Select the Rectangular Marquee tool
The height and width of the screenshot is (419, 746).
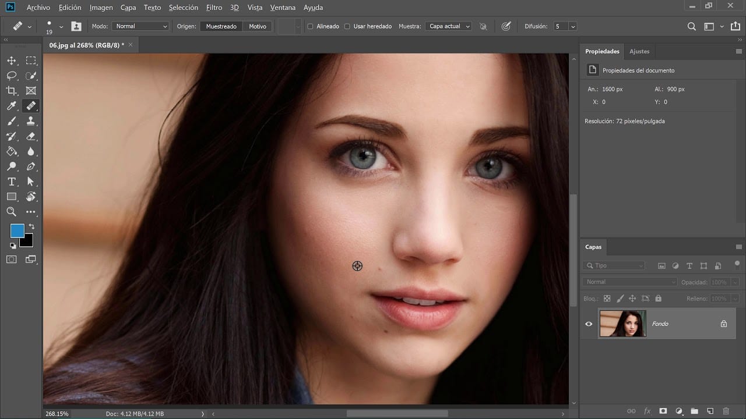pyautogui.click(x=31, y=61)
